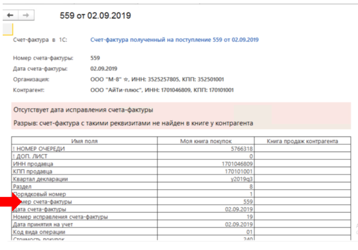The height and width of the screenshot is (250, 358).
Task: Select the organization ИНН 3525257805 text
Action: point(155,80)
